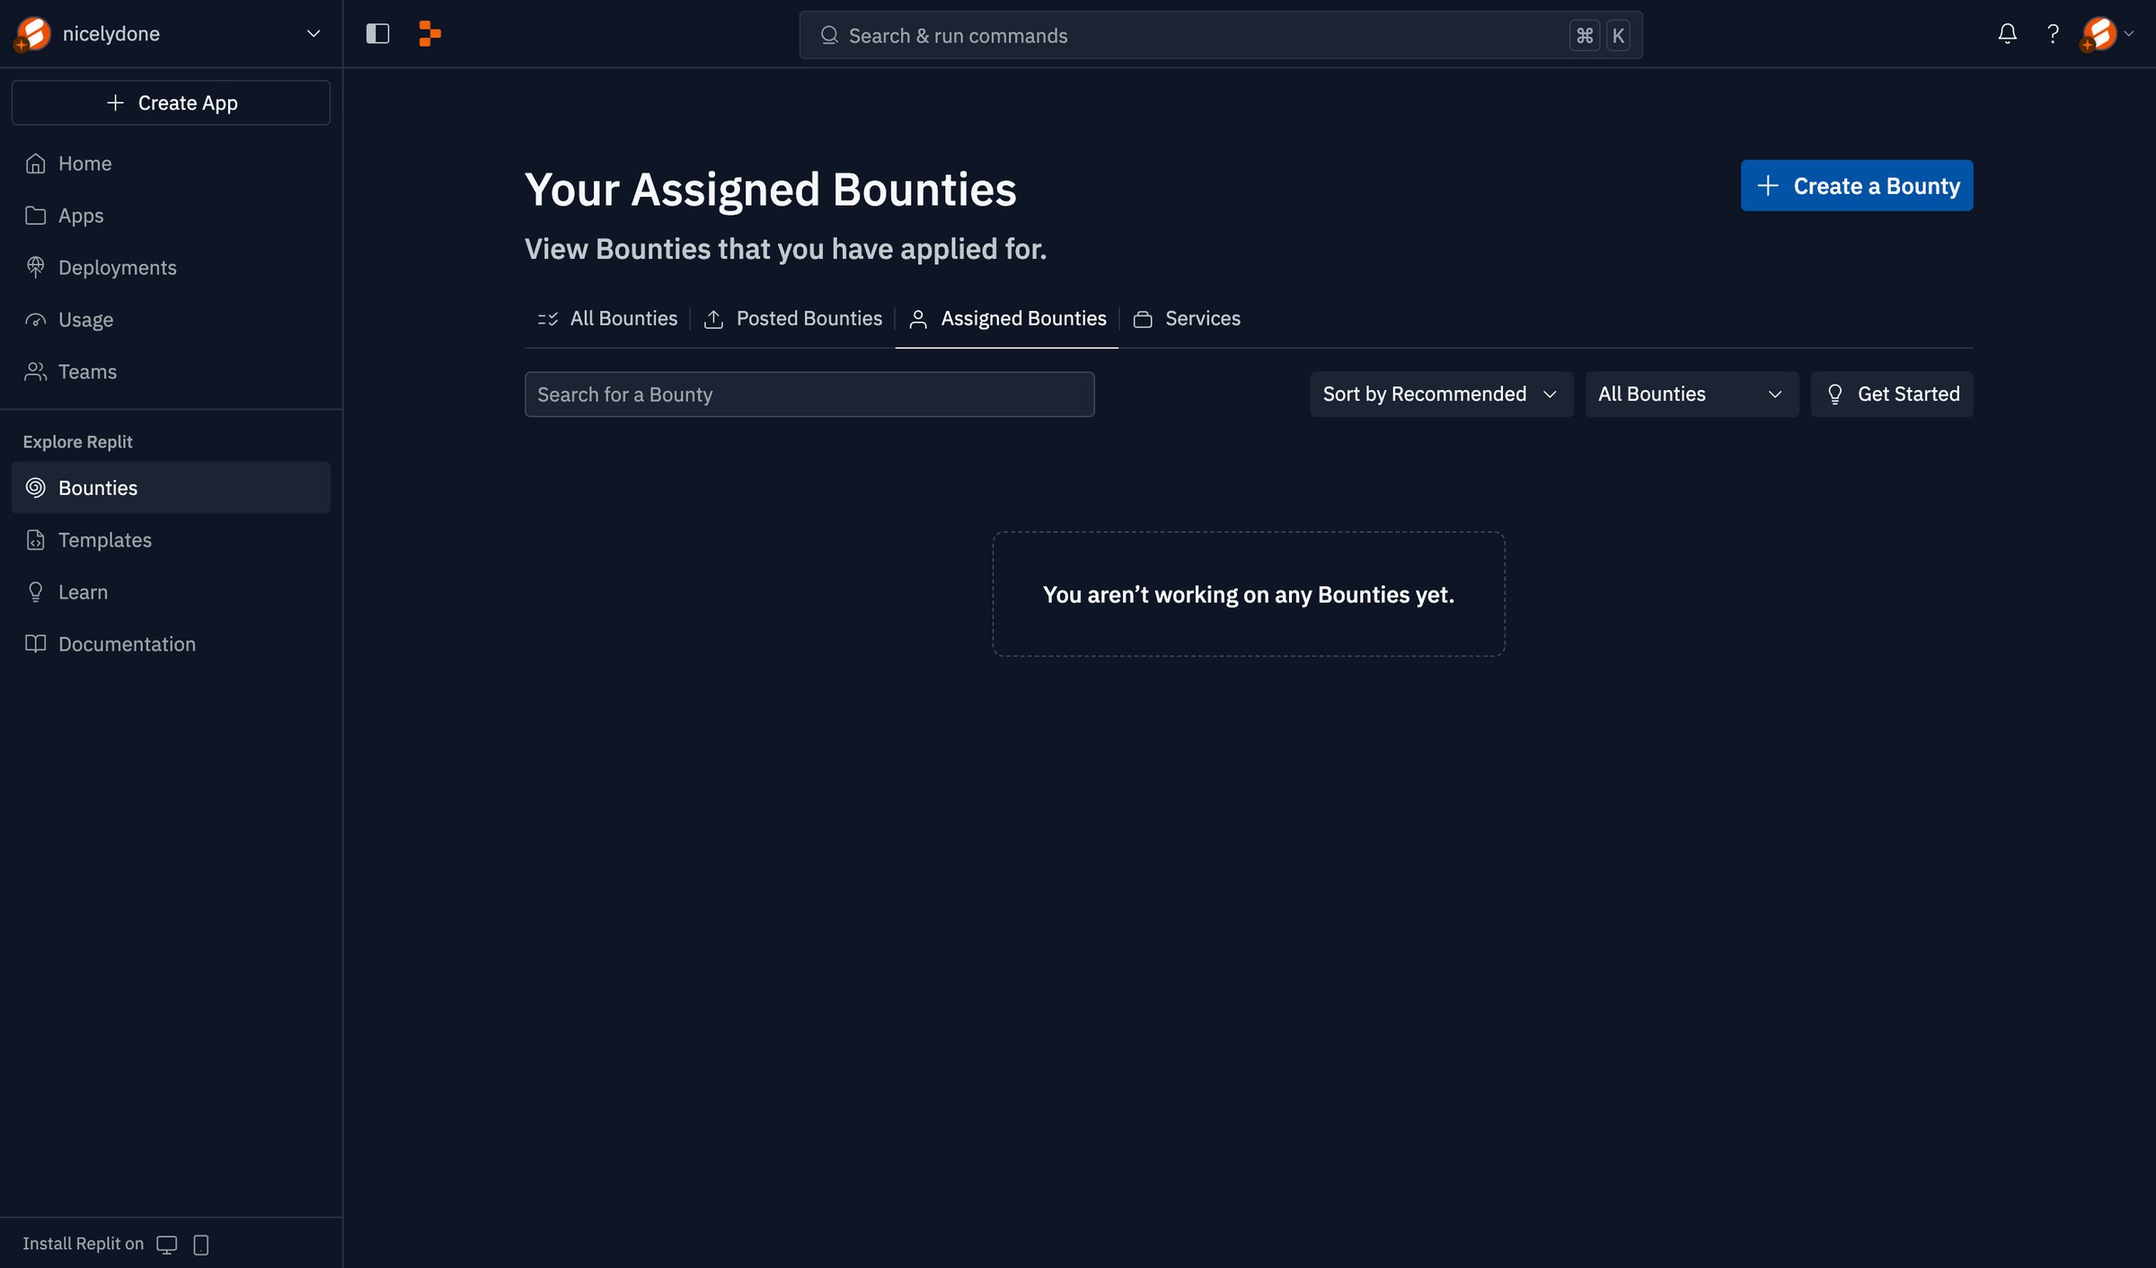Screen dimensions: 2156x1268
Task: Click the orange Replit logo icon
Action: click(429, 34)
